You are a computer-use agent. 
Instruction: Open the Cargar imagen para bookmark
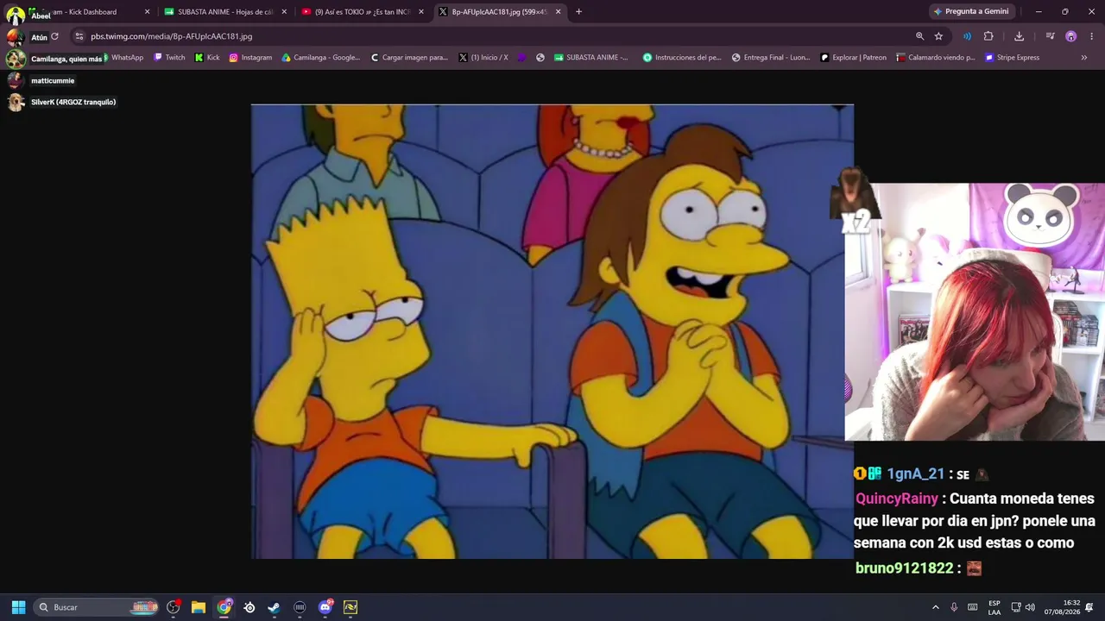tap(409, 58)
